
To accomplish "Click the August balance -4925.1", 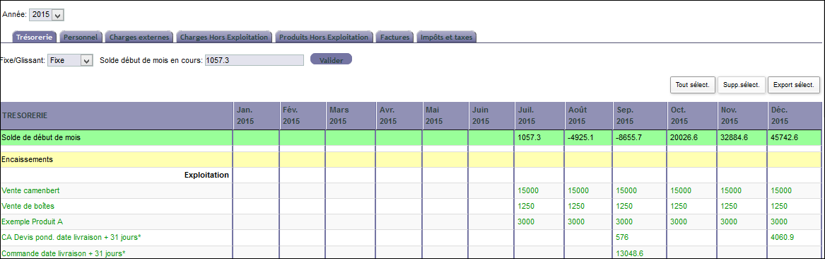I will (x=581, y=137).
